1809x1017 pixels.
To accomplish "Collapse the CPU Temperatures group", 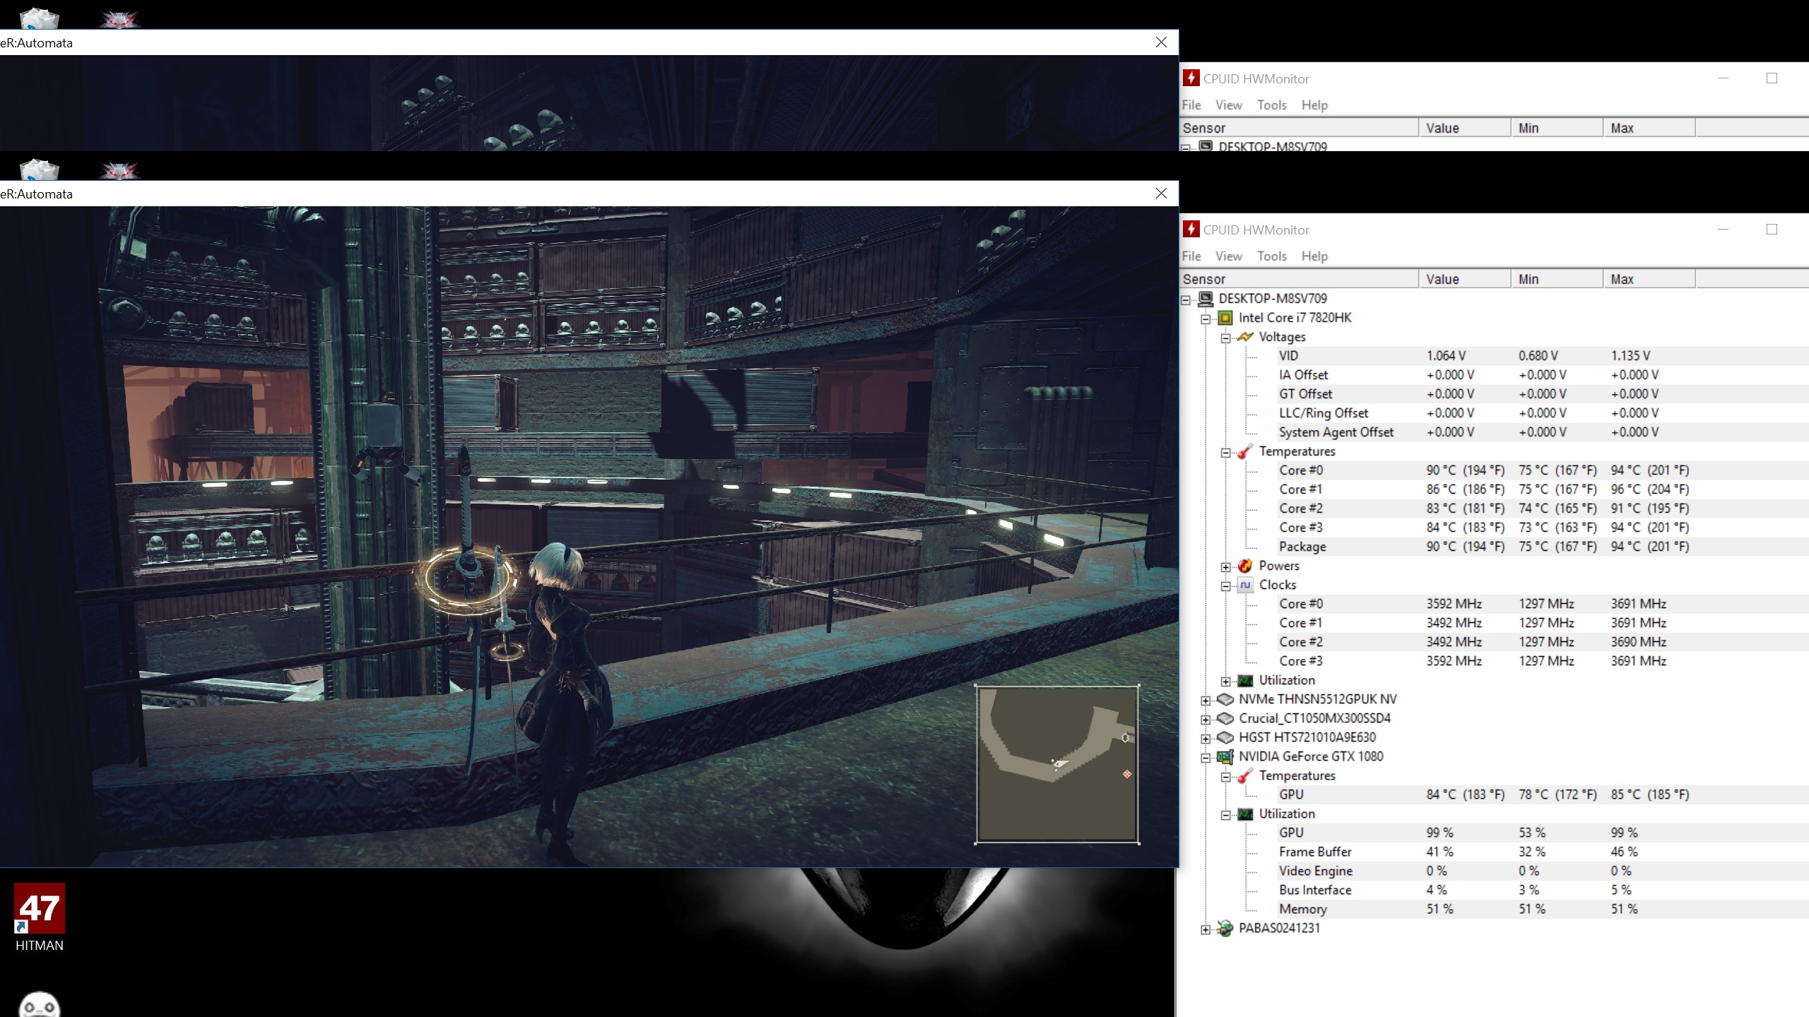I will click(1226, 452).
